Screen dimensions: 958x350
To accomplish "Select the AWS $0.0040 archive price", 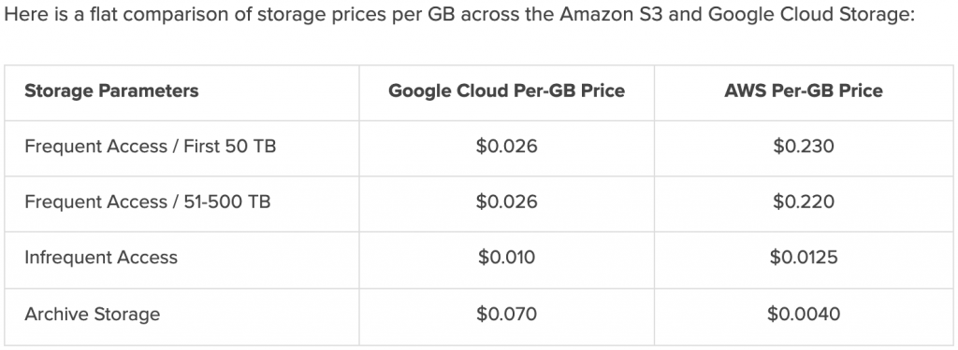I will 804,314.
